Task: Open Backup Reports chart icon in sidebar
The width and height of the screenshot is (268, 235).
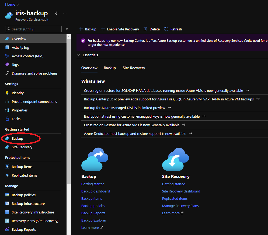Action: pos(7,229)
